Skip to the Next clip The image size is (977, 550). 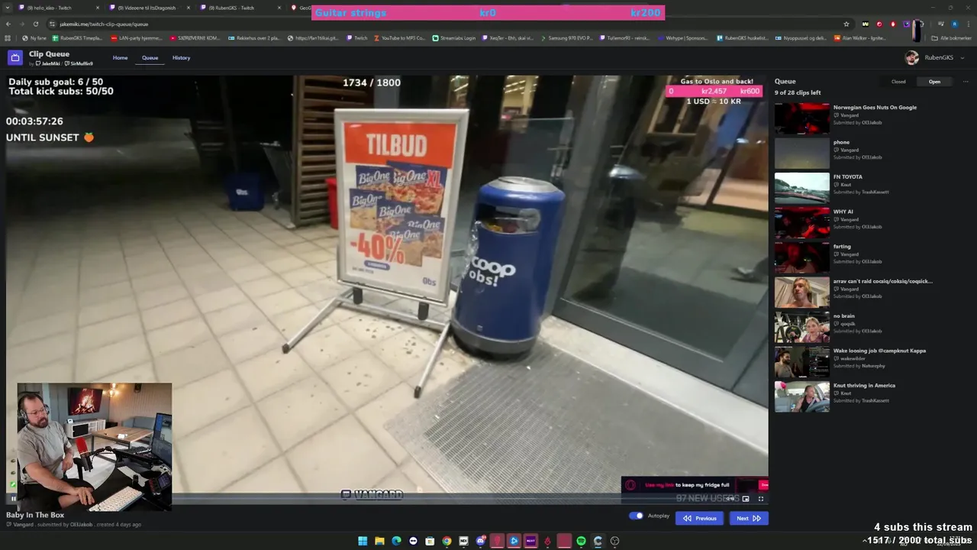748,518
